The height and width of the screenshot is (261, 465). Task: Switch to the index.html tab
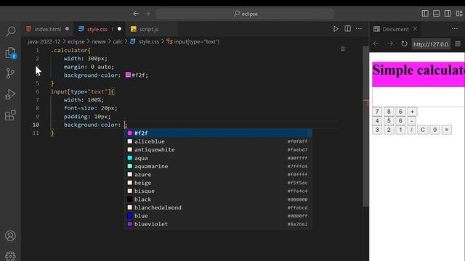47,29
